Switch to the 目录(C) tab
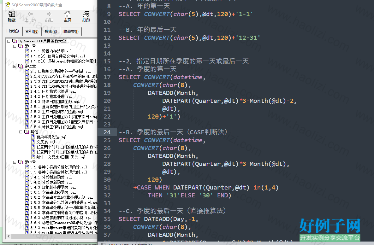The image size is (374, 245). (x=13, y=31)
